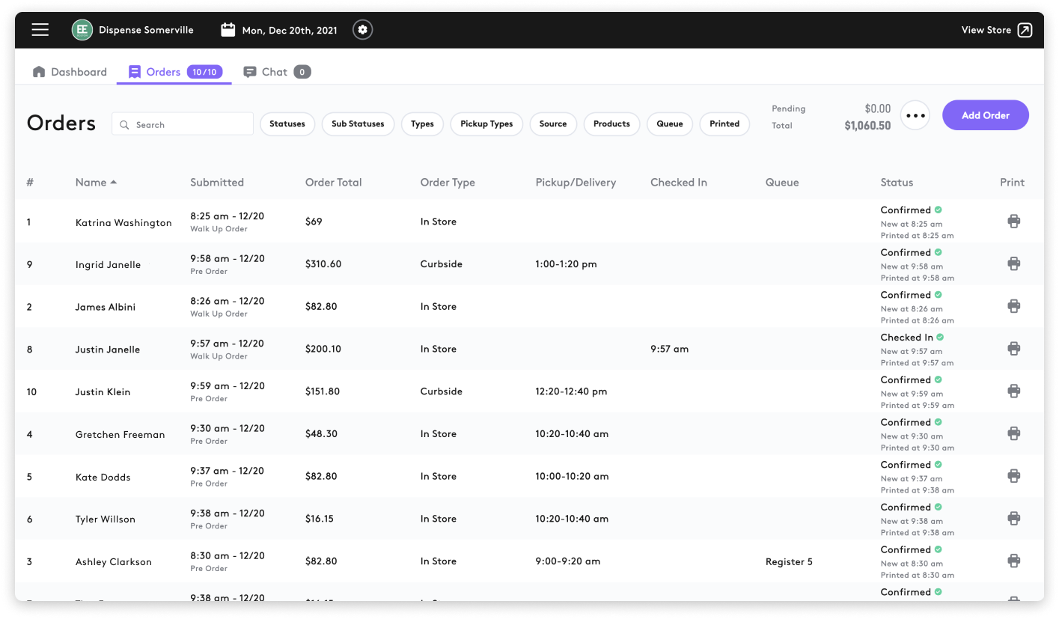Open the View Store link
The width and height of the screenshot is (1059, 619).
(x=996, y=30)
